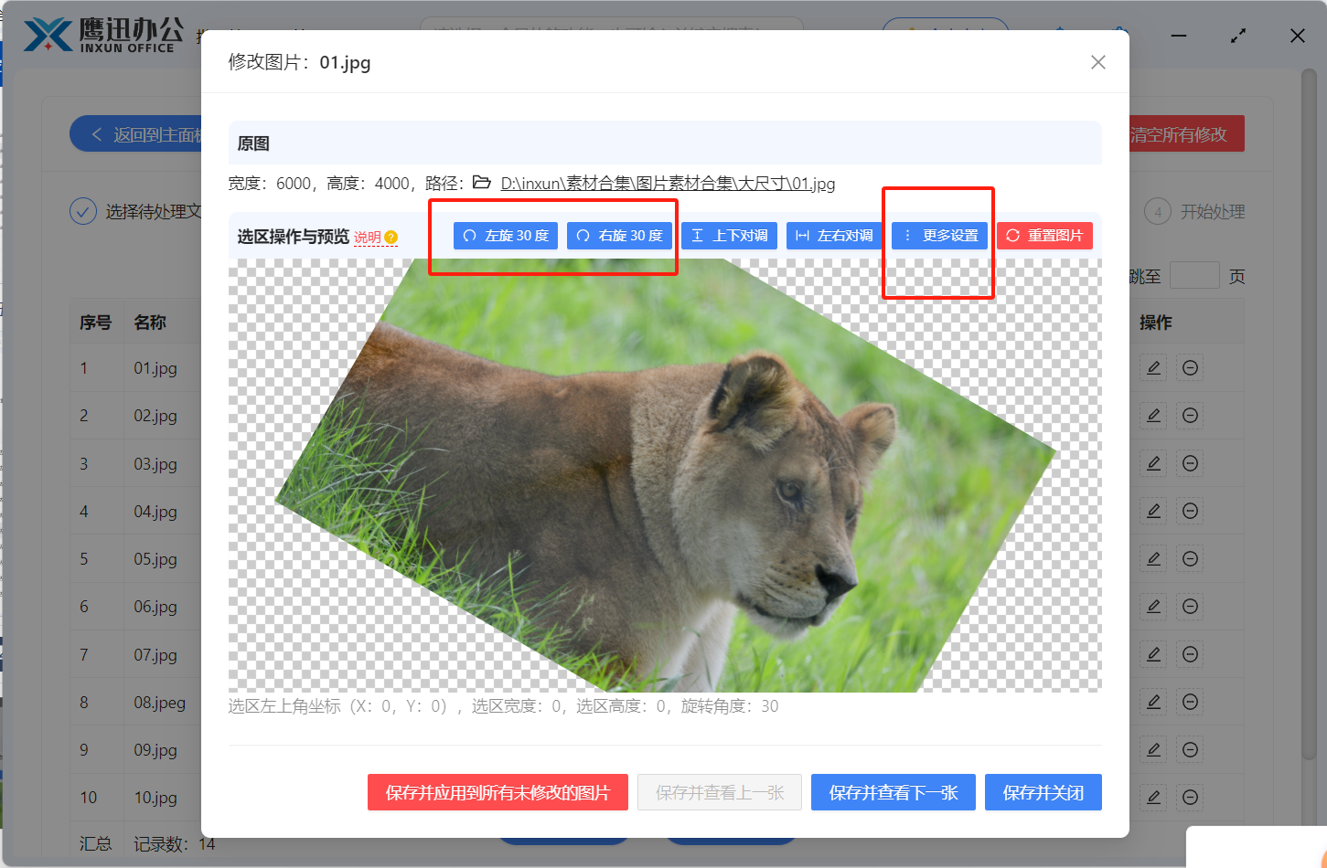The width and height of the screenshot is (1327, 868).
Task: Click 保存并查看下一张 button
Action: pyautogui.click(x=893, y=792)
